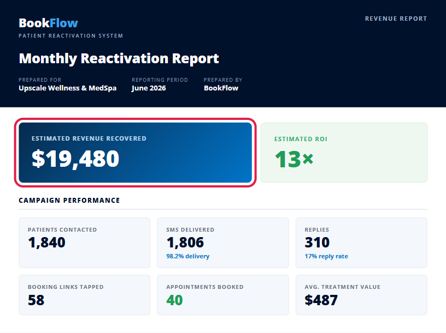Click the 'ESTIMATED REVENUE RECOVERED' label
The width and height of the screenshot is (446, 333).
(x=89, y=138)
